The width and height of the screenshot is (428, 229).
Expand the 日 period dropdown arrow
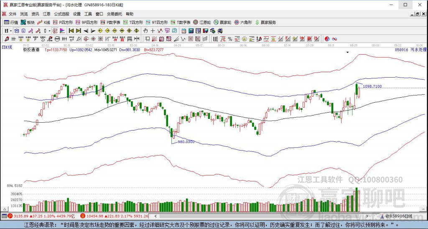[x=10, y=31]
